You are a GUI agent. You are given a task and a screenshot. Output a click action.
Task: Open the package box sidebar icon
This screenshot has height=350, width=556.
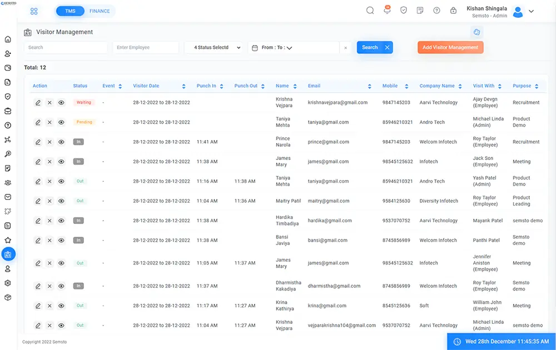tap(8, 297)
